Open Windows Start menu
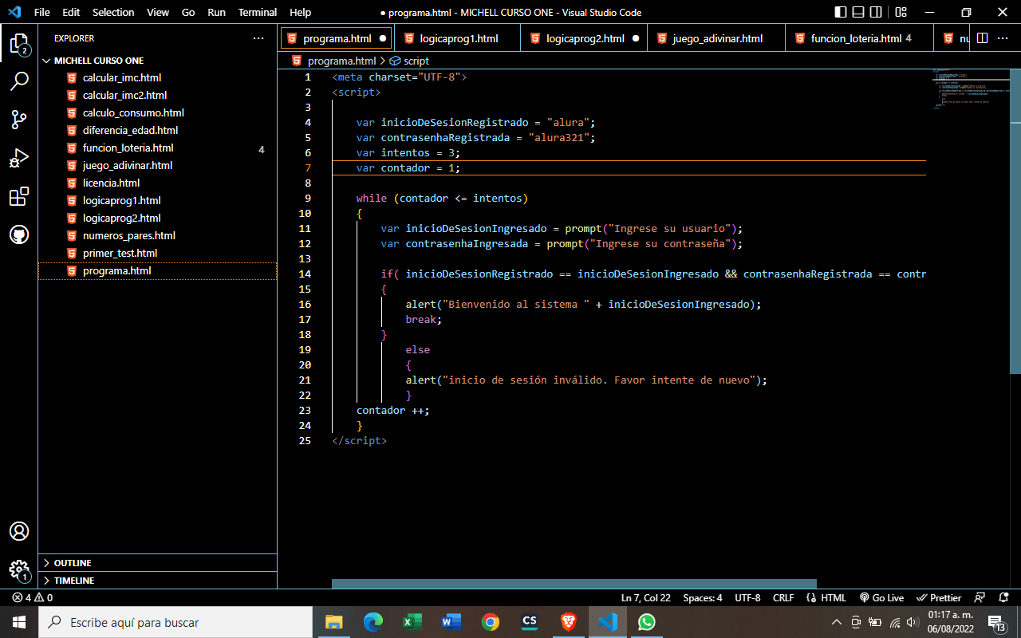 pyautogui.click(x=19, y=622)
